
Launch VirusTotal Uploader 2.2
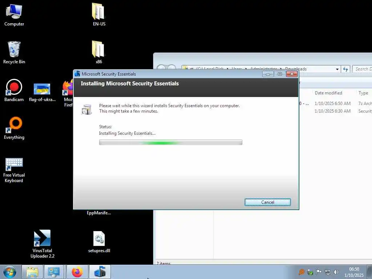coord(42,244)
